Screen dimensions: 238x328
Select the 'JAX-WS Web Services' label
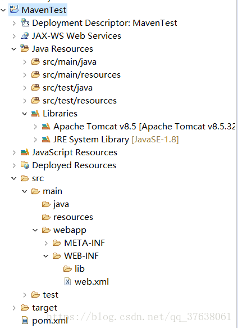point(76,36)
